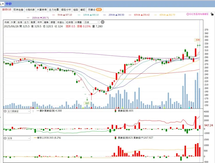Toggle the 本益比 button
Screen dimensions: 215x163
60,22
